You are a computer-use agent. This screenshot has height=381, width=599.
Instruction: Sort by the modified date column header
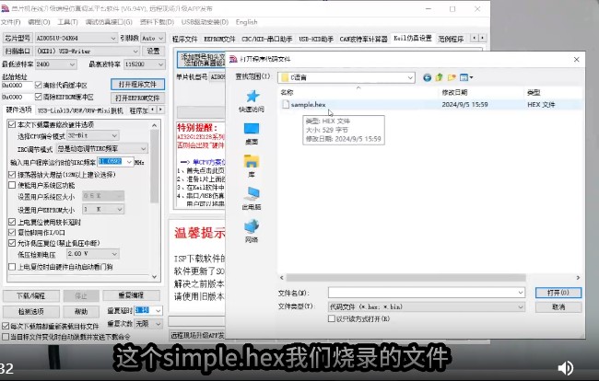454,92
